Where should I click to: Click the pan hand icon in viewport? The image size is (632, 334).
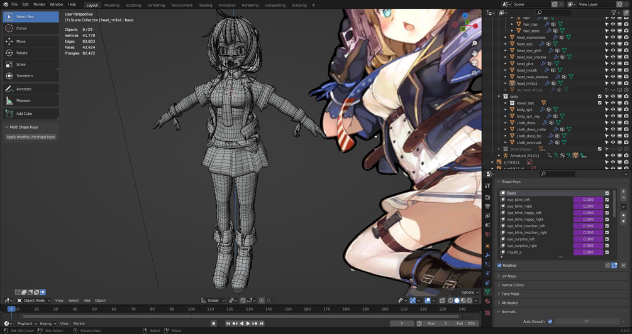[x=474, y=53]
